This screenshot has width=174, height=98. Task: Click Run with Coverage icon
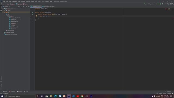163,4
